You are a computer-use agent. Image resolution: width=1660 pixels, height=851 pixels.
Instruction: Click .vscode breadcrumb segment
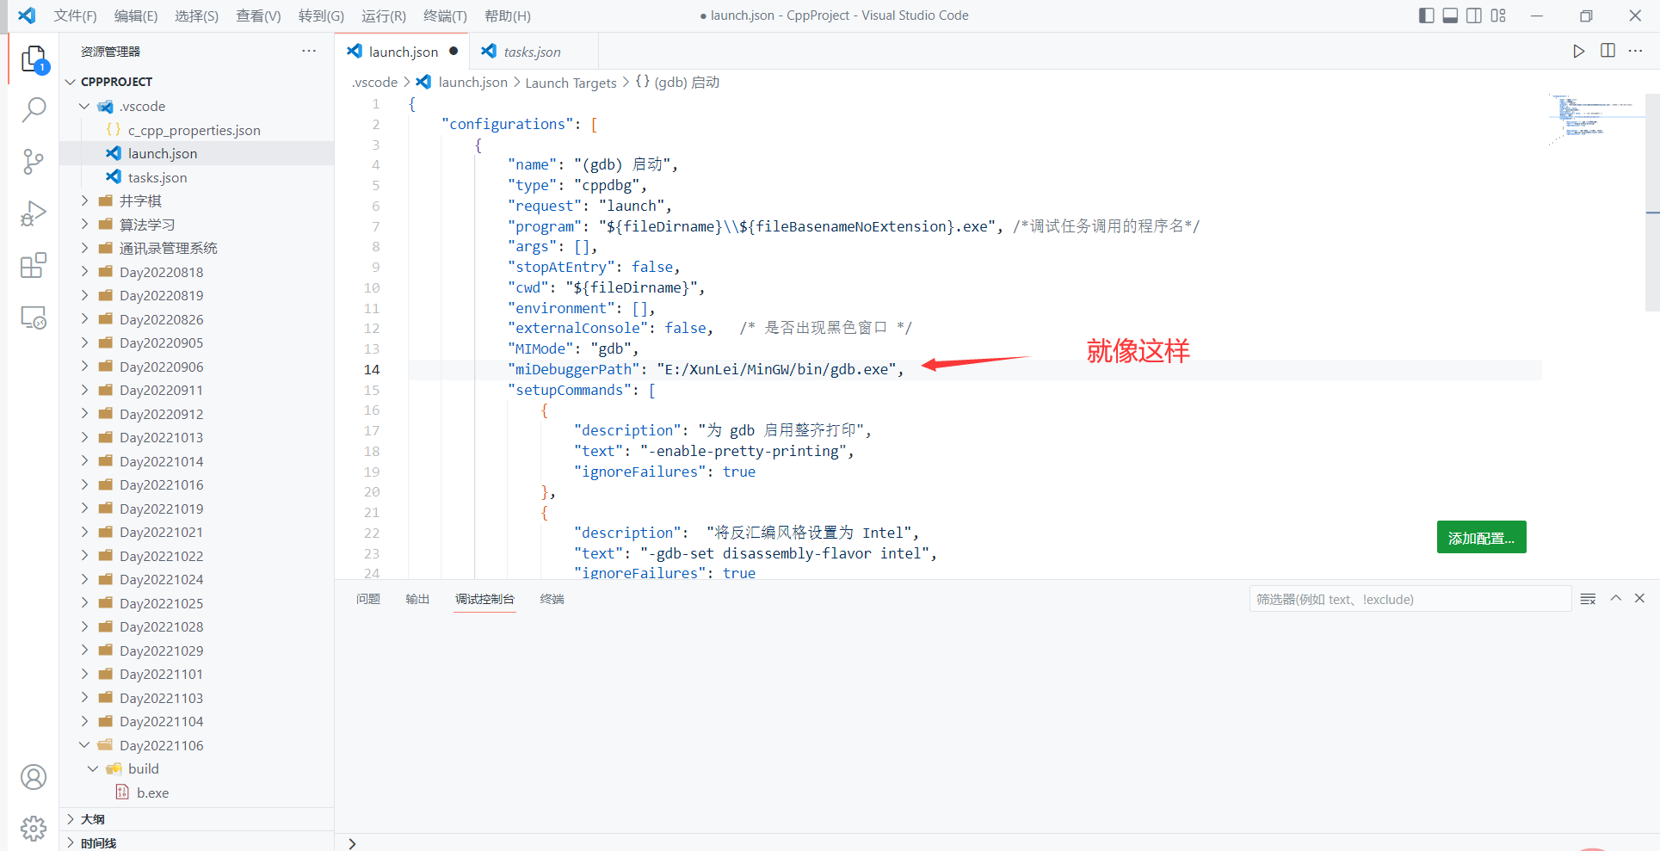375,83
